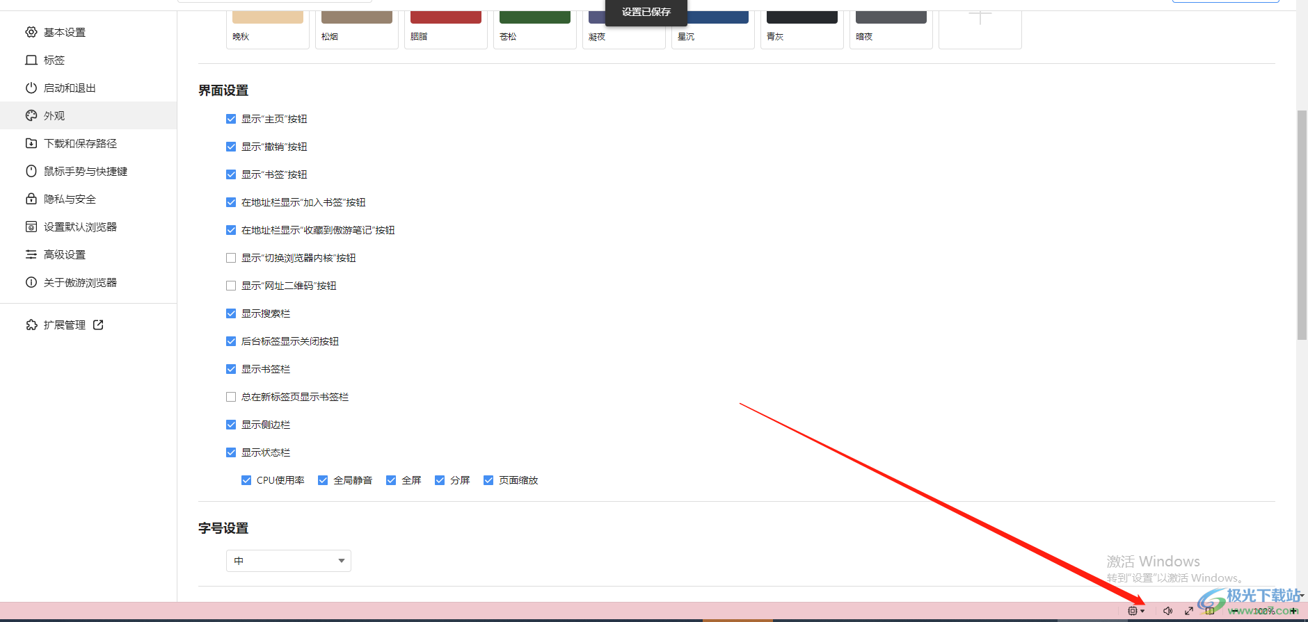Click the 外观 palette icon
The image size is (1308, 622).
[31, 115]
